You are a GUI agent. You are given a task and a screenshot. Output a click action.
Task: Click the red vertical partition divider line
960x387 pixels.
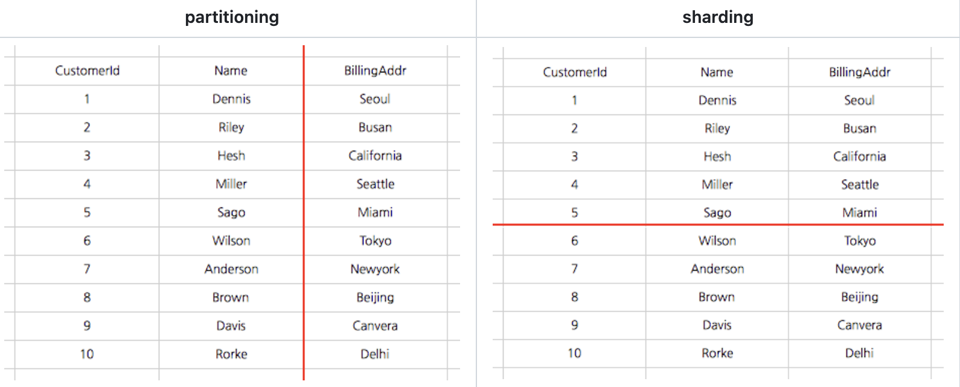[304, 212]
